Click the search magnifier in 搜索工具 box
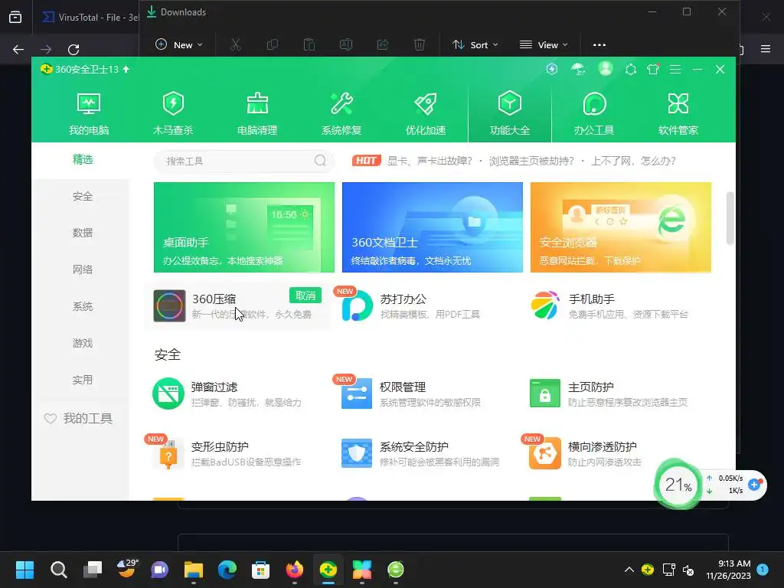Image resolution: width=784 pixels, height=588 pixels. tap(321, 161)
